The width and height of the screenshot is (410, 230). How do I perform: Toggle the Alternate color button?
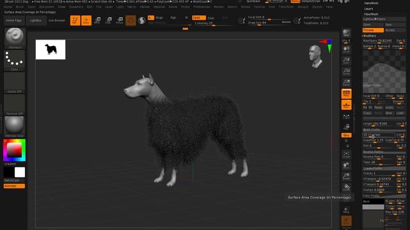coord(14,186)
